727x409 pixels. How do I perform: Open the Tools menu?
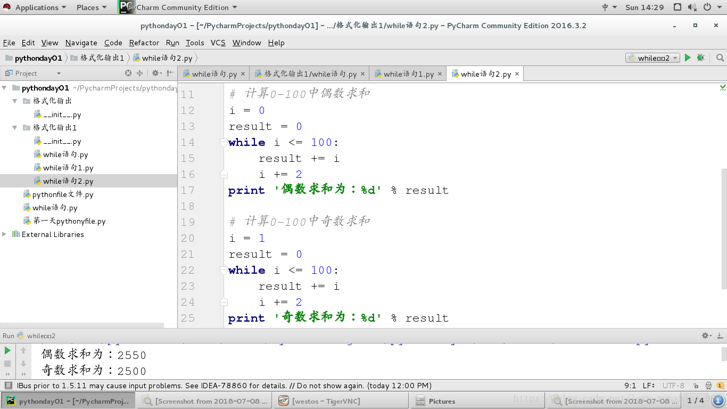195,43
